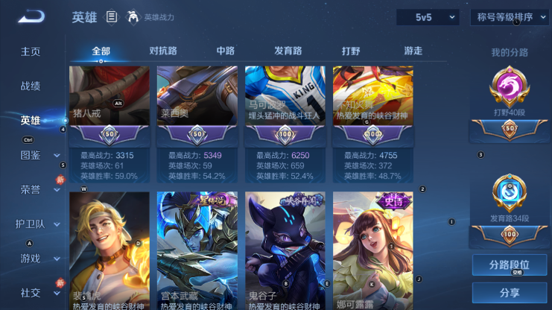
Task: Select the jungle 打野40段 purple badge
Action: (510, 86)
